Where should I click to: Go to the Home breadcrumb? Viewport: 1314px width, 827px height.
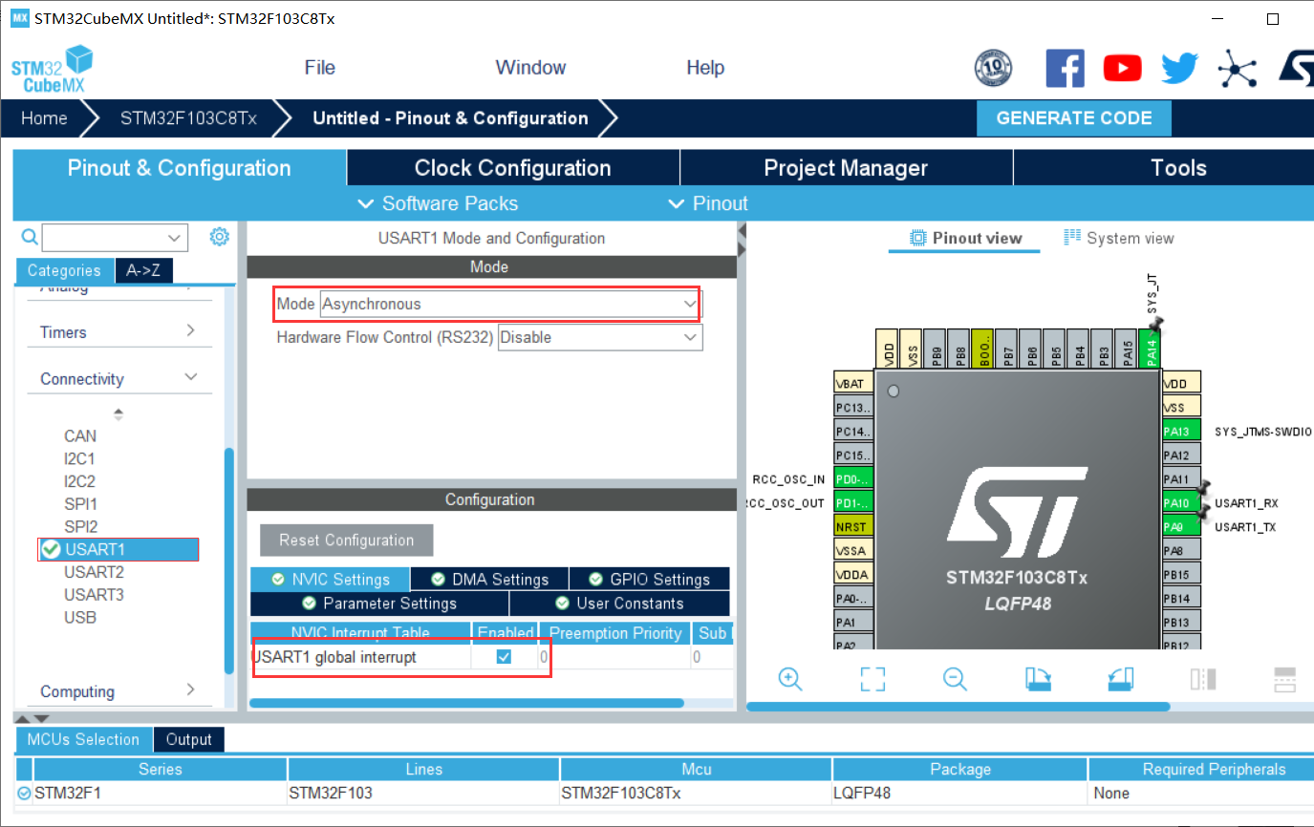coord(44,118)
